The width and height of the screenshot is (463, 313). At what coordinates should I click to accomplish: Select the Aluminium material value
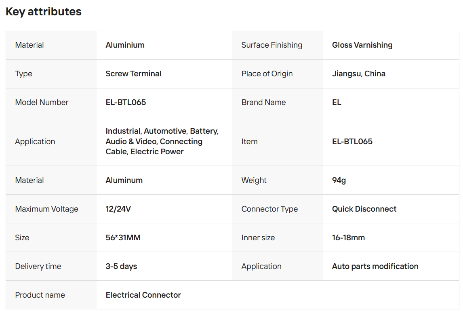pos(125,45)
